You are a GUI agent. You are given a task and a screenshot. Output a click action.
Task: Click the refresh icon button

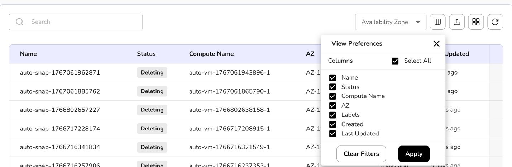click(495, 22)
